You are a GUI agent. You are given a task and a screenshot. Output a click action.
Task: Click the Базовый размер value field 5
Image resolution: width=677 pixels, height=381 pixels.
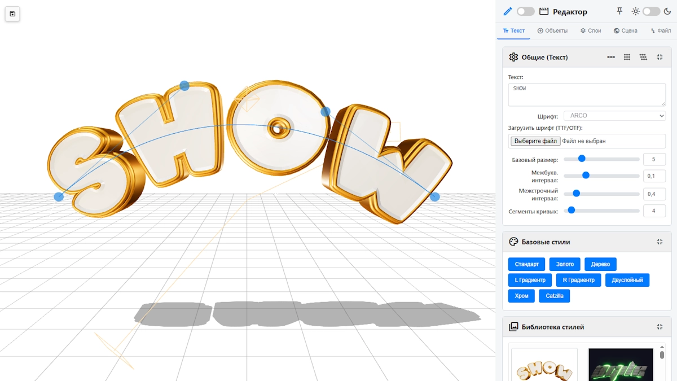[654, 159]
